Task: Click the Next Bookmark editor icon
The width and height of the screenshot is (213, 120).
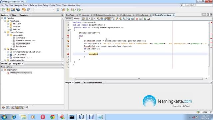Action: [x=120, y=19]
